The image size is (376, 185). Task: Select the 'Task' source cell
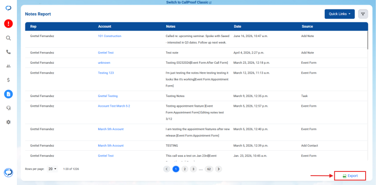[304, 96]
